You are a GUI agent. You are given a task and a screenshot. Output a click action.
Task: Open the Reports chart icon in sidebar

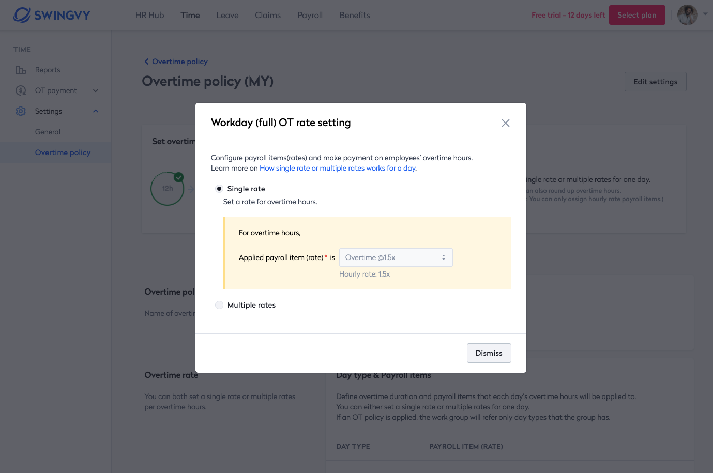pos(21,70)
